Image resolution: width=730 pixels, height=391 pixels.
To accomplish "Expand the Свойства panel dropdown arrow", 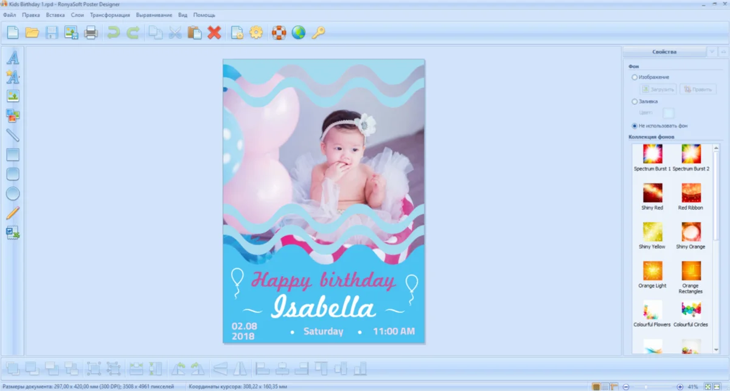I will 712,52.
